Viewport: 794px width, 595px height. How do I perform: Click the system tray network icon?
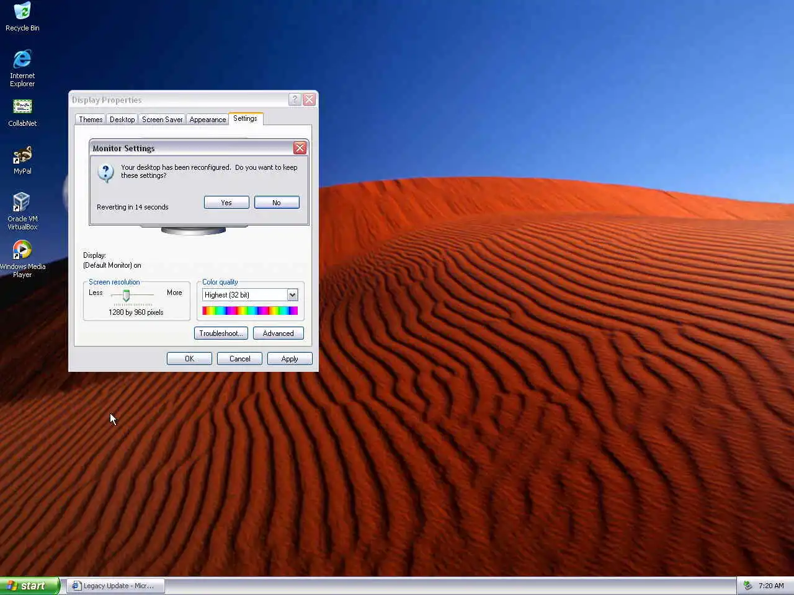tap(748, 586)
